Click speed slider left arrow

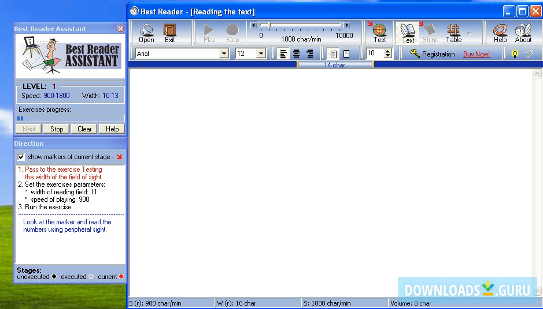click(254, 25)
